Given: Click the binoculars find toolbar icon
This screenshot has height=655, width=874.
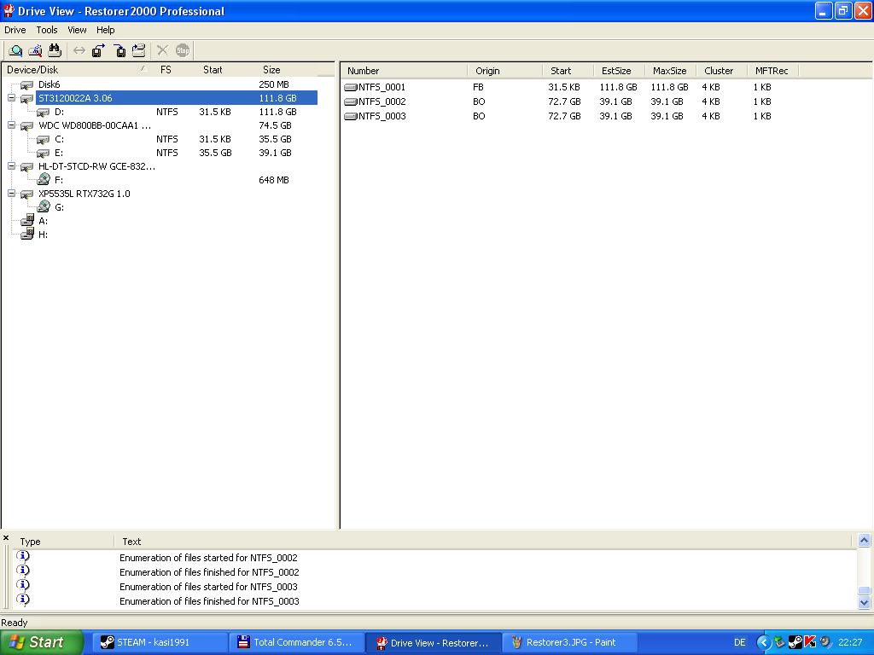Looking at the screenshot, I should pyautogui.click(x=54, y=50).
